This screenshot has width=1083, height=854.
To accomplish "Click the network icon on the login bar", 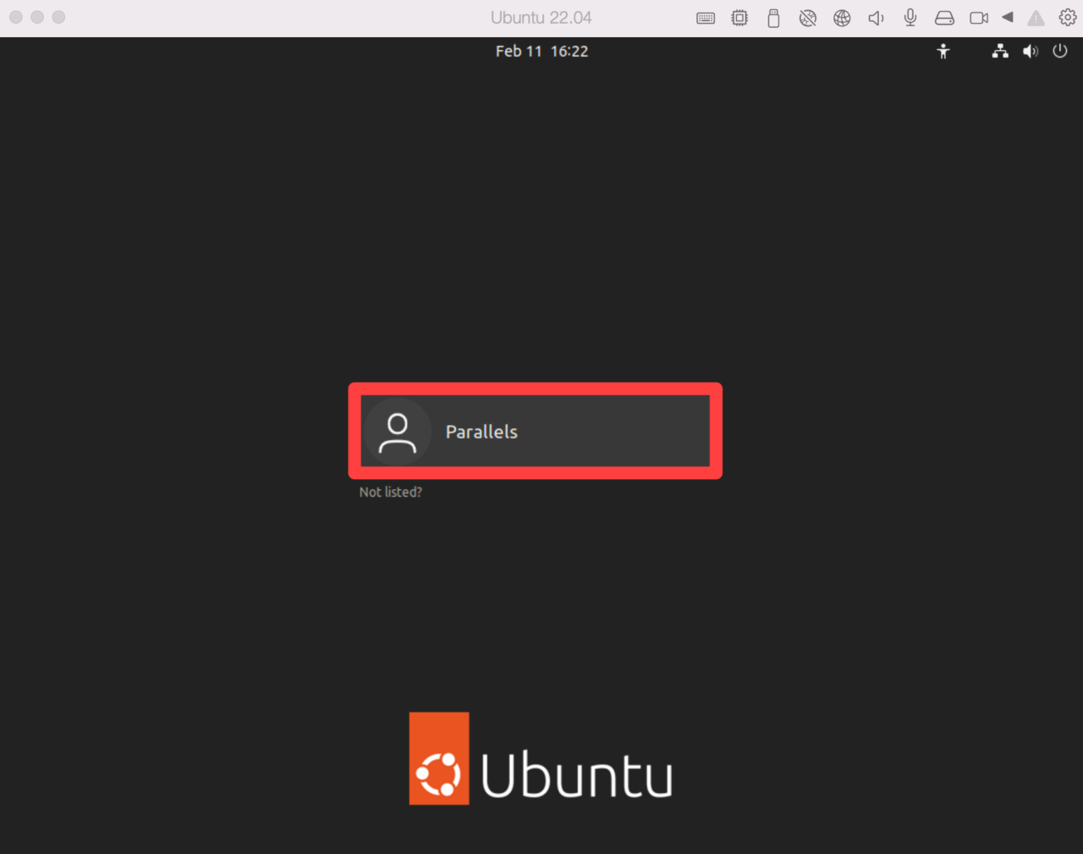I will click(999, 51).
